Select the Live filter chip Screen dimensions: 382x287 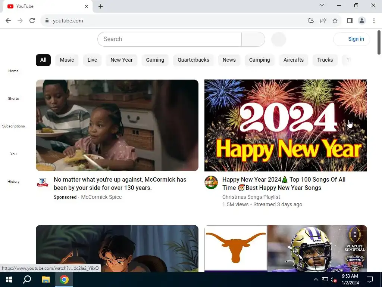click(x=92, y=60)
